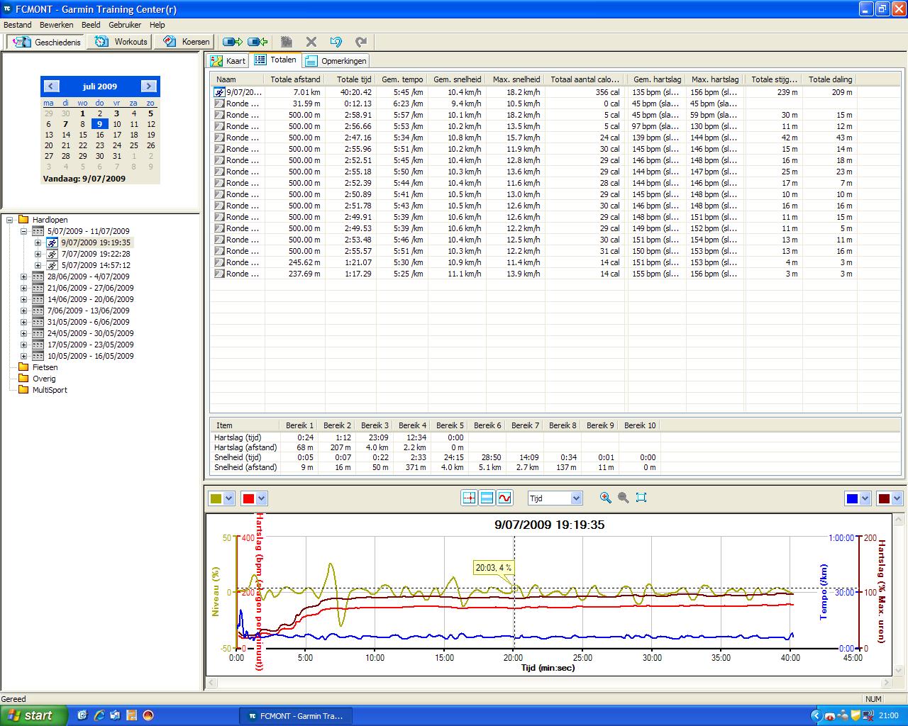Select the MultiSport folder
This screenshot has height=726, width=908.
[50, 390]
